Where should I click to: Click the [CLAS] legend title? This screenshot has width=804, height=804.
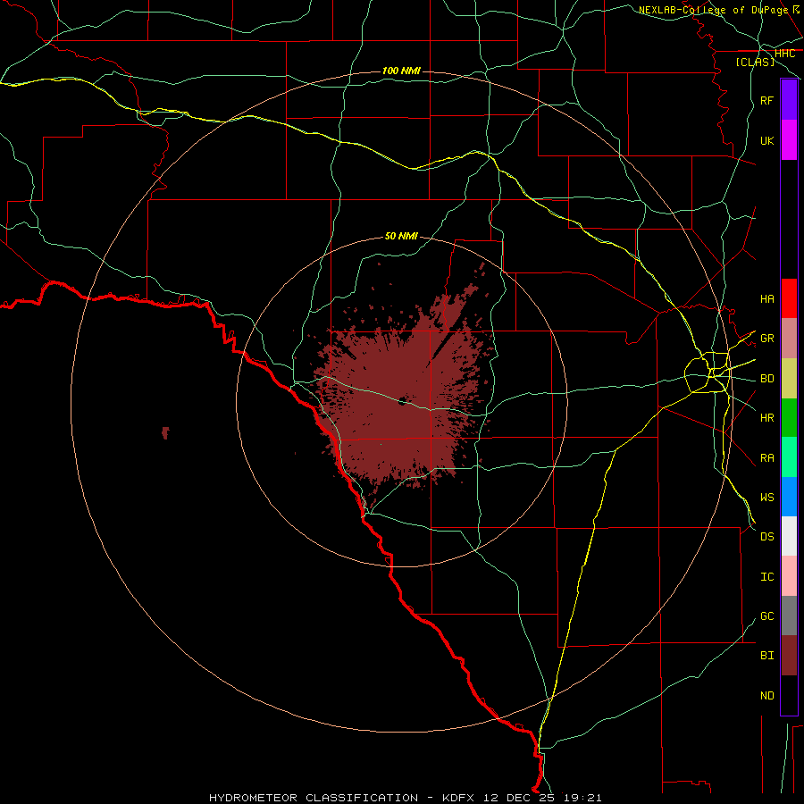coord(754,62)
